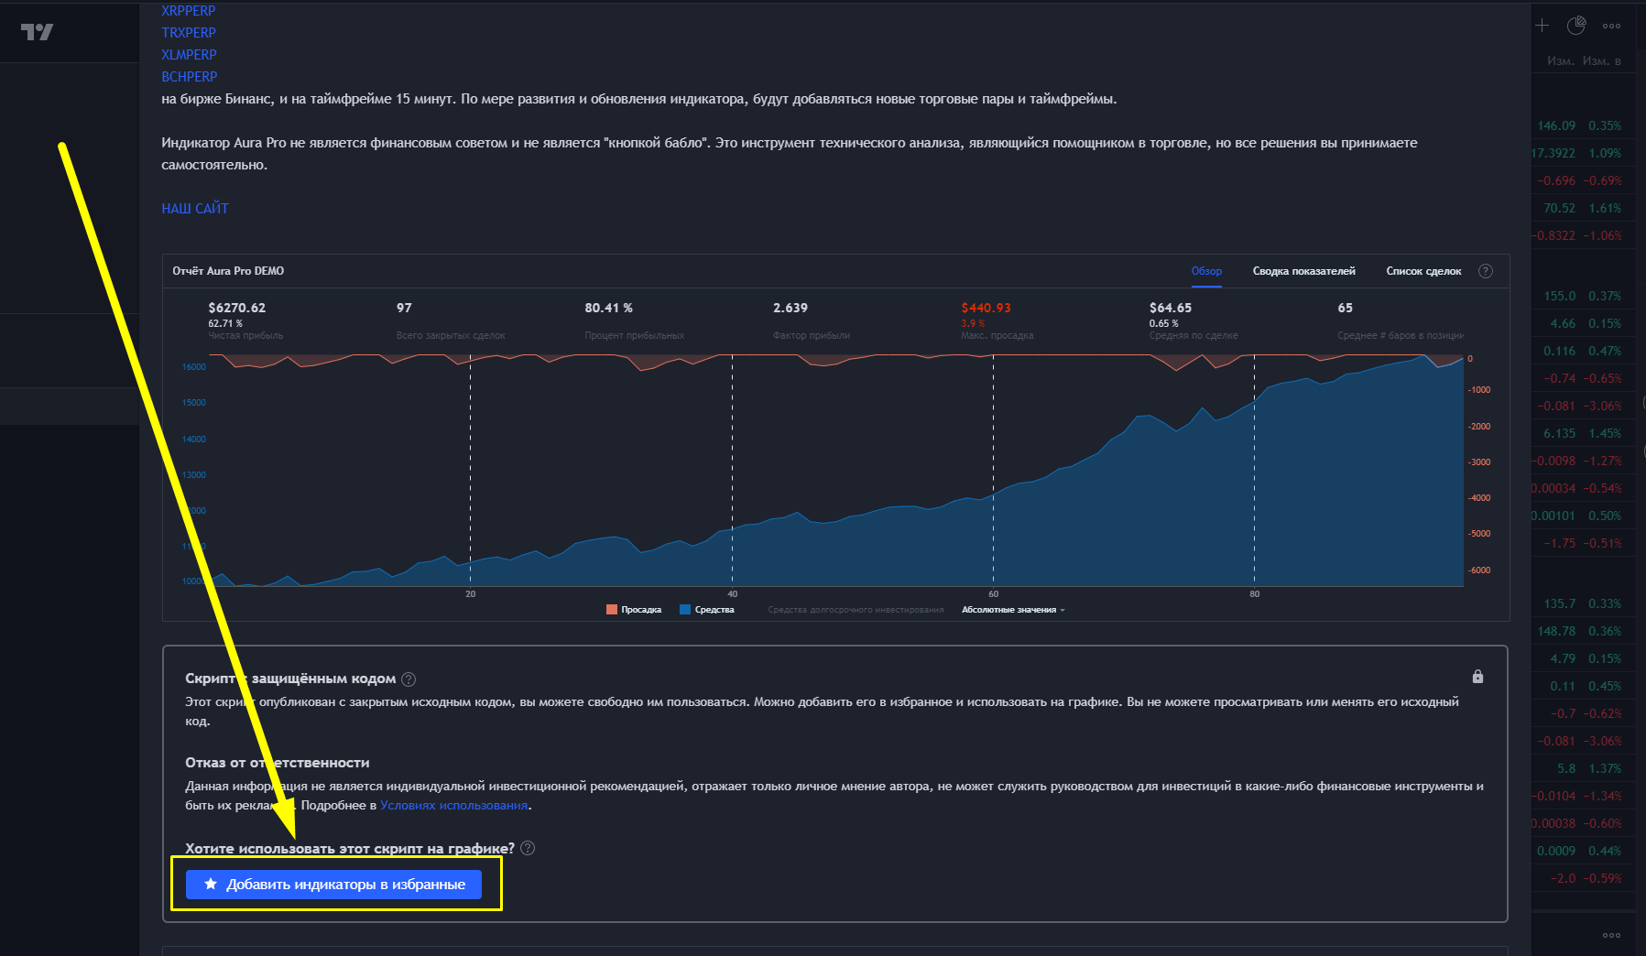Image resolution: width=1646 pixels, height=956 pixels.
Task: Select watchlist row with value 148.78
Action: (1583, 631)
